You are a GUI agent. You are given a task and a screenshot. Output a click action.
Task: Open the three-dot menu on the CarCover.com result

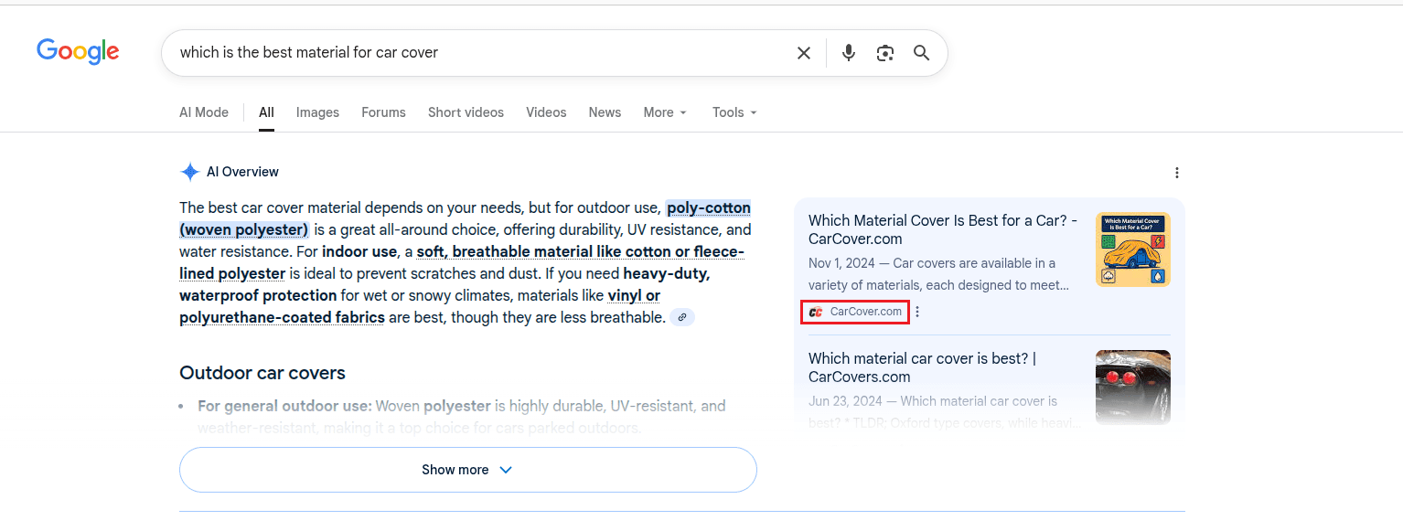tap(917, 312)
